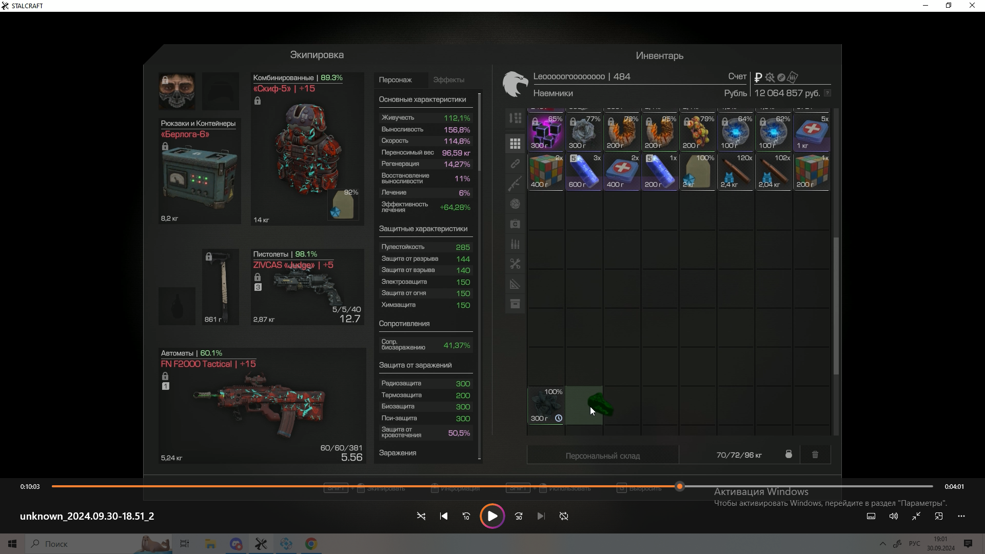Click the inventory grid scrollbar
The width and height of the screenshot is (985, 554).
pos(836,305)
